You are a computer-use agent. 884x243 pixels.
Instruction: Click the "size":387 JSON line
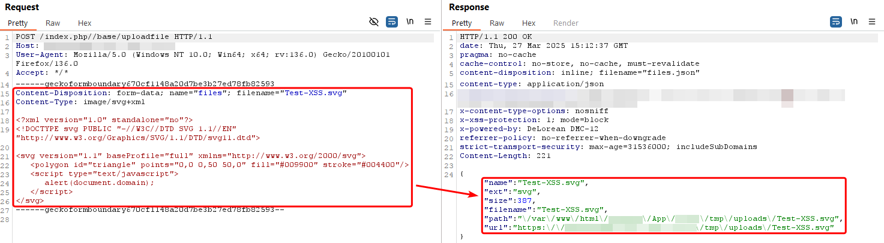[508, 201]
